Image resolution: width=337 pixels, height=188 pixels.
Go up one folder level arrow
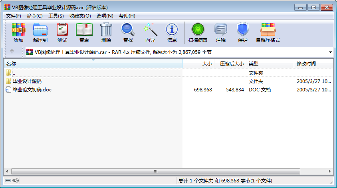(12, 51)
